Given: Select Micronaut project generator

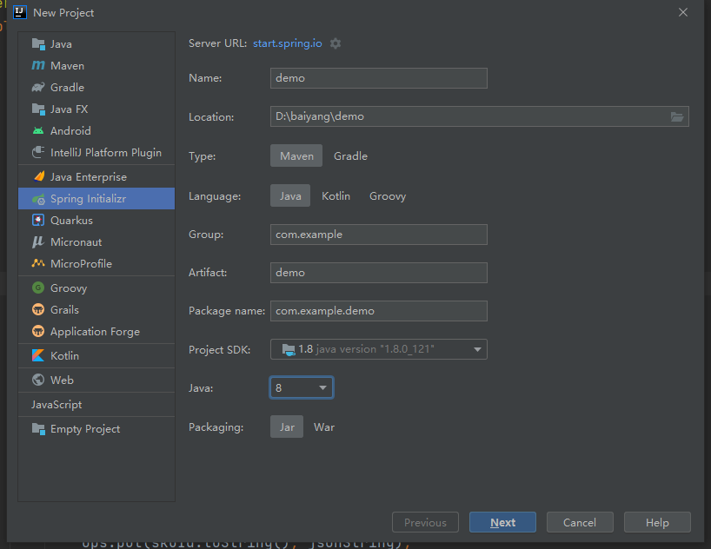Looking at the screenshot, I should (96, 242).
